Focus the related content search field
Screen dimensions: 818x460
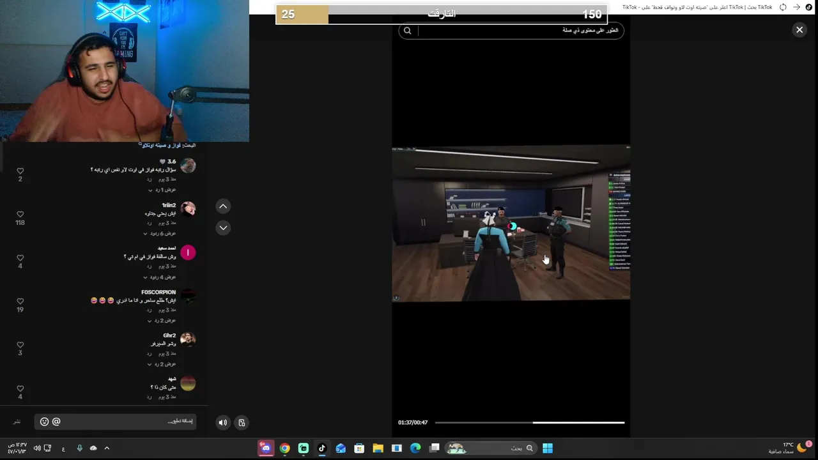(x=511, y=31)
